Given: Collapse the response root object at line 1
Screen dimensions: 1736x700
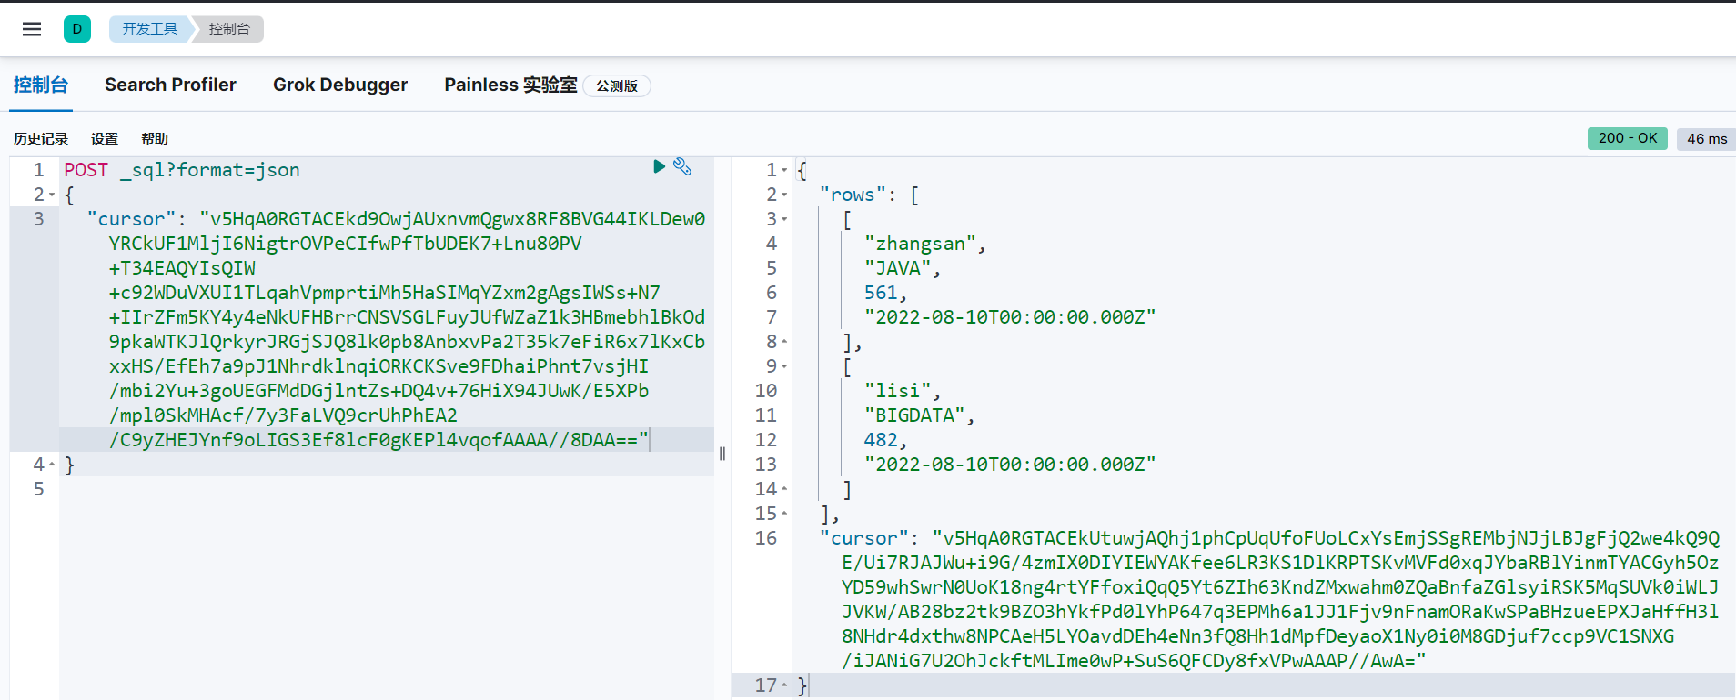Looking at the screenshot, I should (x=784, y=170).
